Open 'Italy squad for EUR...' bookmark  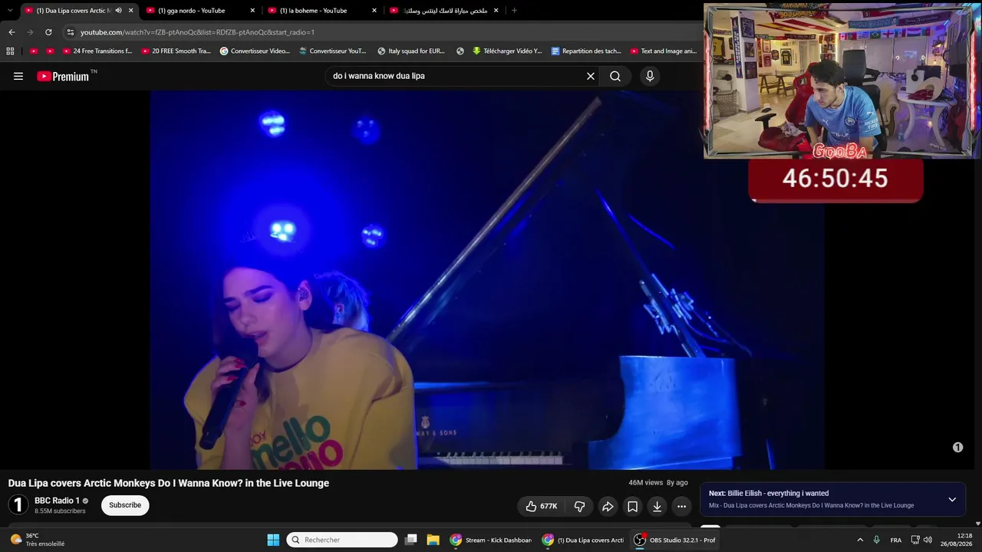coord(410,51)
